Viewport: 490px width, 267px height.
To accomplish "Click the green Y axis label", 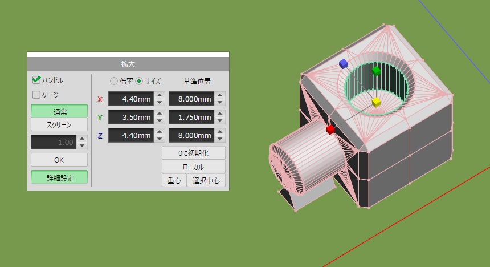I will pyautogui.click(x=100, y=118).
